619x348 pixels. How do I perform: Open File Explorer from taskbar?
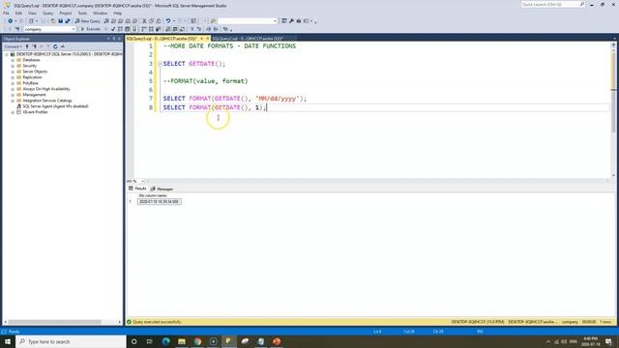182,341
